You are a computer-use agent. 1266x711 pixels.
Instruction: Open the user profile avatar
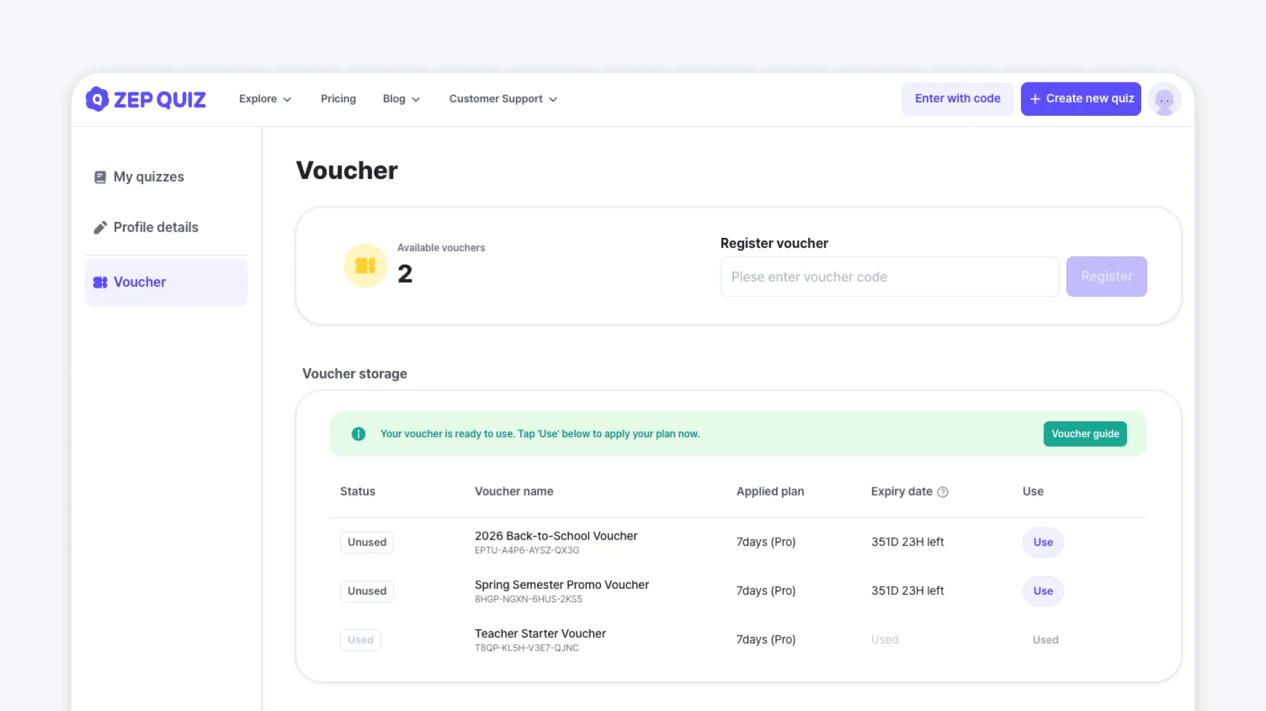coord(1164,99)
